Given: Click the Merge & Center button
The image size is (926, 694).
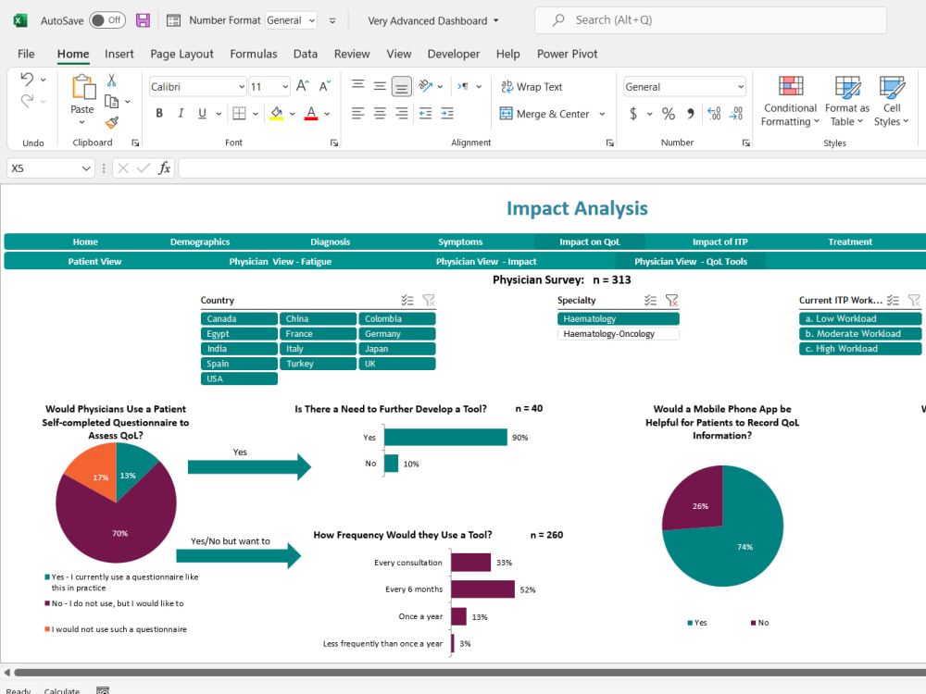Looking at the screenshot, I should 544,114.
